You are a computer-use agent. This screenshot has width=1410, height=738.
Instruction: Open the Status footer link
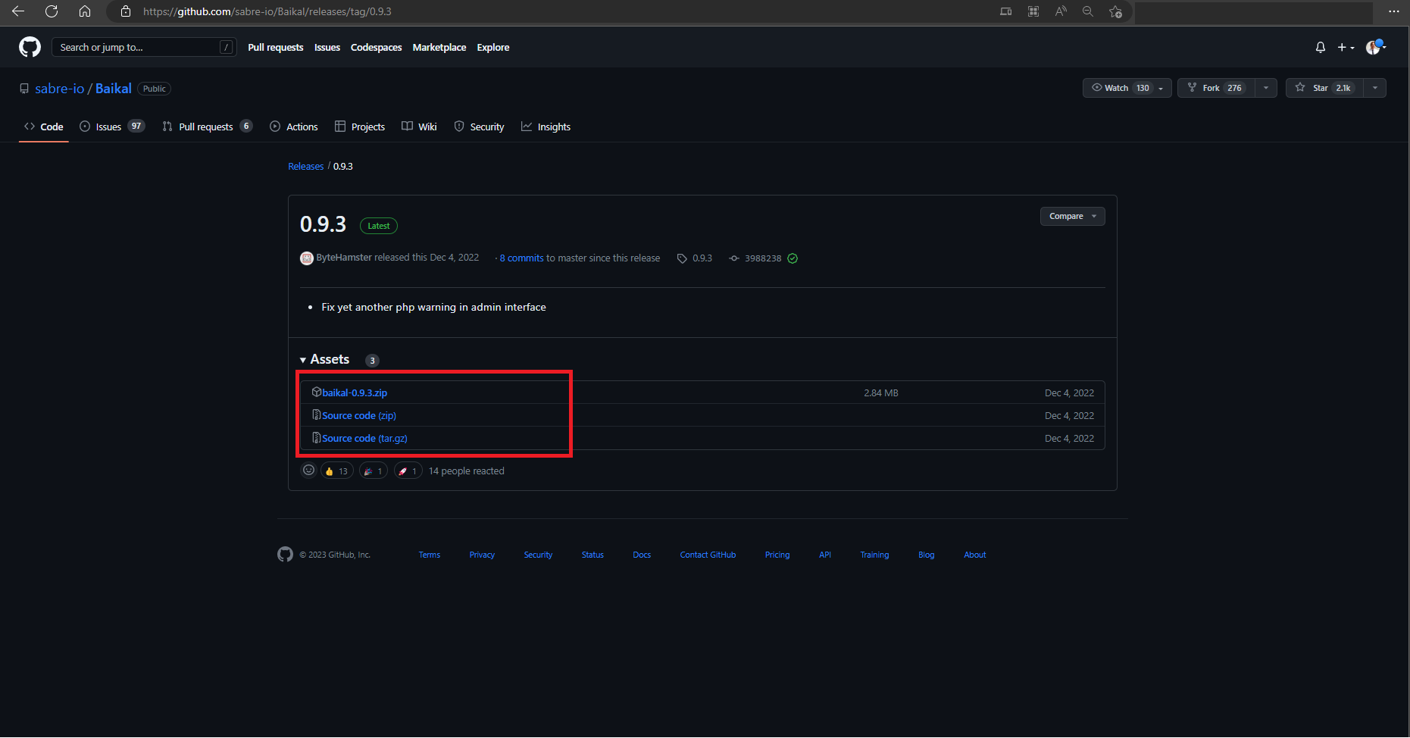pyautogui.click(x=592, y=555)
